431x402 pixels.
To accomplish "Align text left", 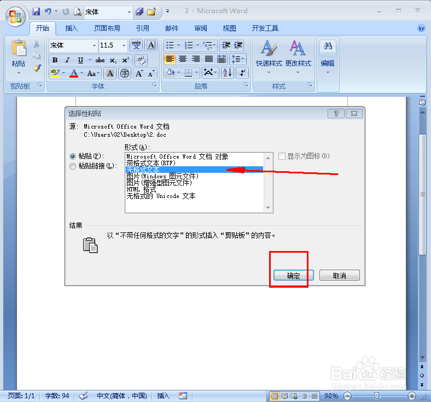I will point(170,59).
